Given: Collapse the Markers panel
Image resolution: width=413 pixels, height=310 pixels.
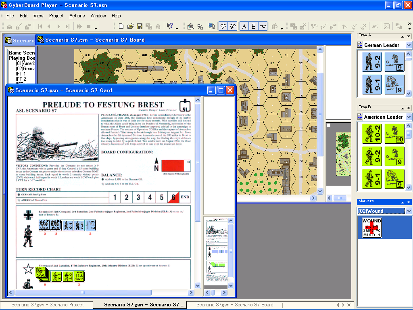Looking at the screenshot, I should 403,202.
